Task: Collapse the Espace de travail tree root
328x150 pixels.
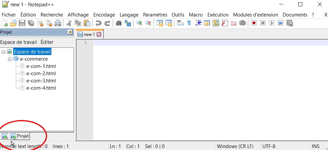Action: (x=3, y=52)
